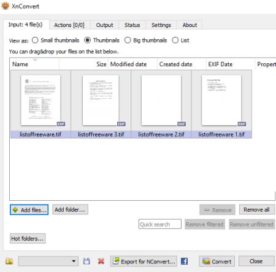Screen dimensions: 276x272
Task: Sort by the Size column header
Action: (83, 64)
